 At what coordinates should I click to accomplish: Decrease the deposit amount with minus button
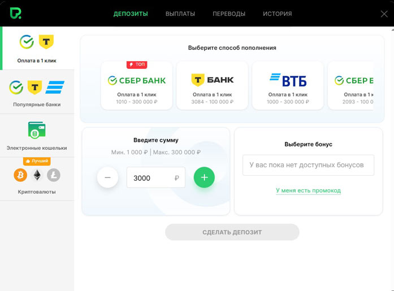(107, 177)
